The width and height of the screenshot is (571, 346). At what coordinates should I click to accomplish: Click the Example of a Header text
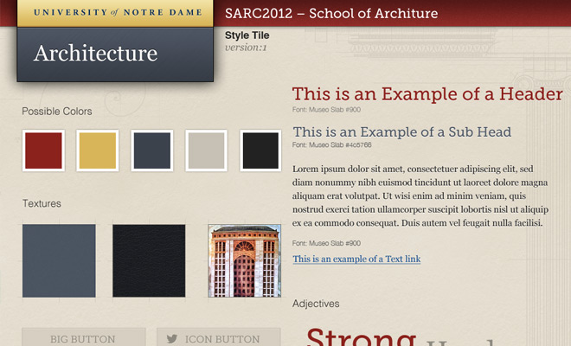tap(427, 94)
